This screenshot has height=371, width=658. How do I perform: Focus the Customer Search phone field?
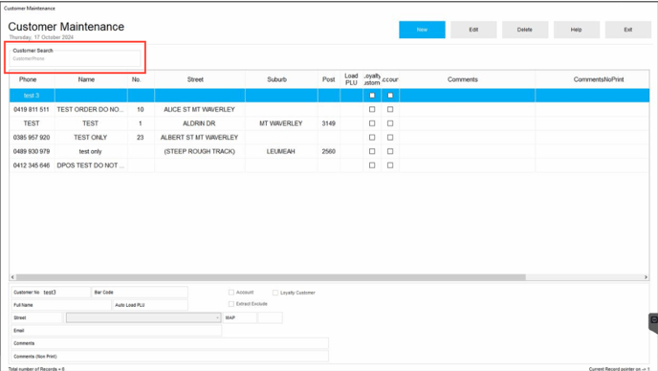pyautogui.click(x=76, y=58)
